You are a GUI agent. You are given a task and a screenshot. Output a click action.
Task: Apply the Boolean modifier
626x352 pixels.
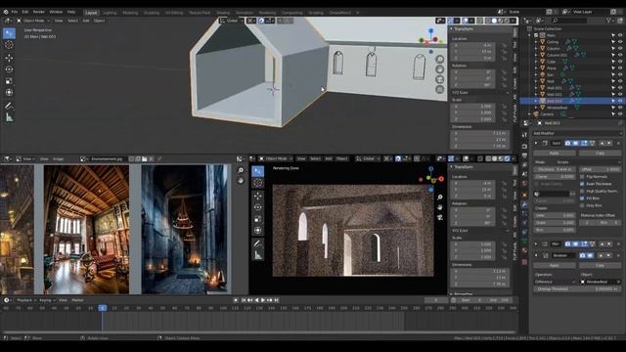point(555,265)
